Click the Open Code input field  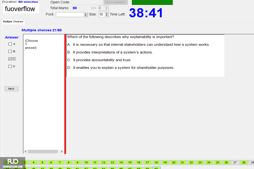[87, 2]
